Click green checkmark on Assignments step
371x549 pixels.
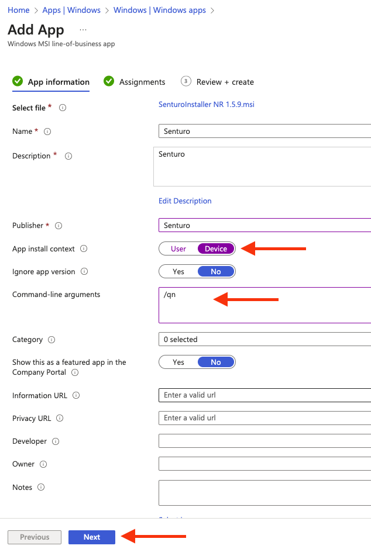(x=109, y=81)
